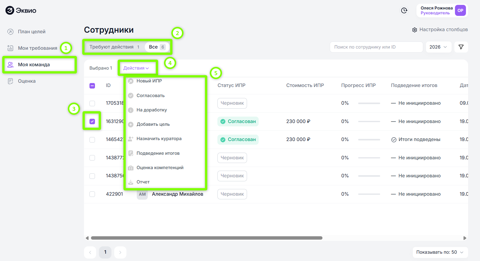Click the Итоги подведены status text
The image size is (480, 261).
(x=419, y=140)
